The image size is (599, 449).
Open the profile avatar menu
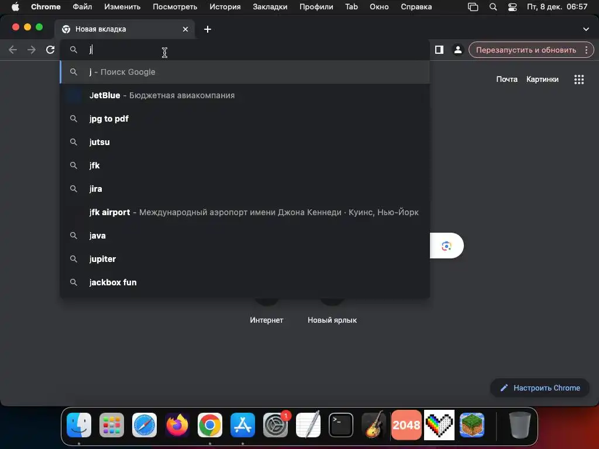[457, 50]
